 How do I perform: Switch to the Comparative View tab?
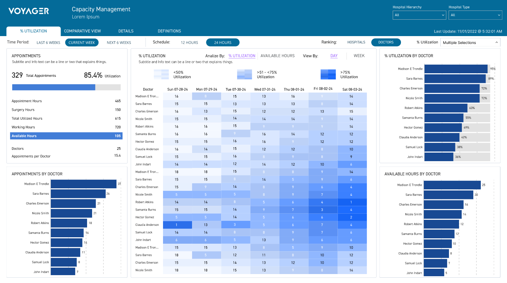click(x=82, y=31)
